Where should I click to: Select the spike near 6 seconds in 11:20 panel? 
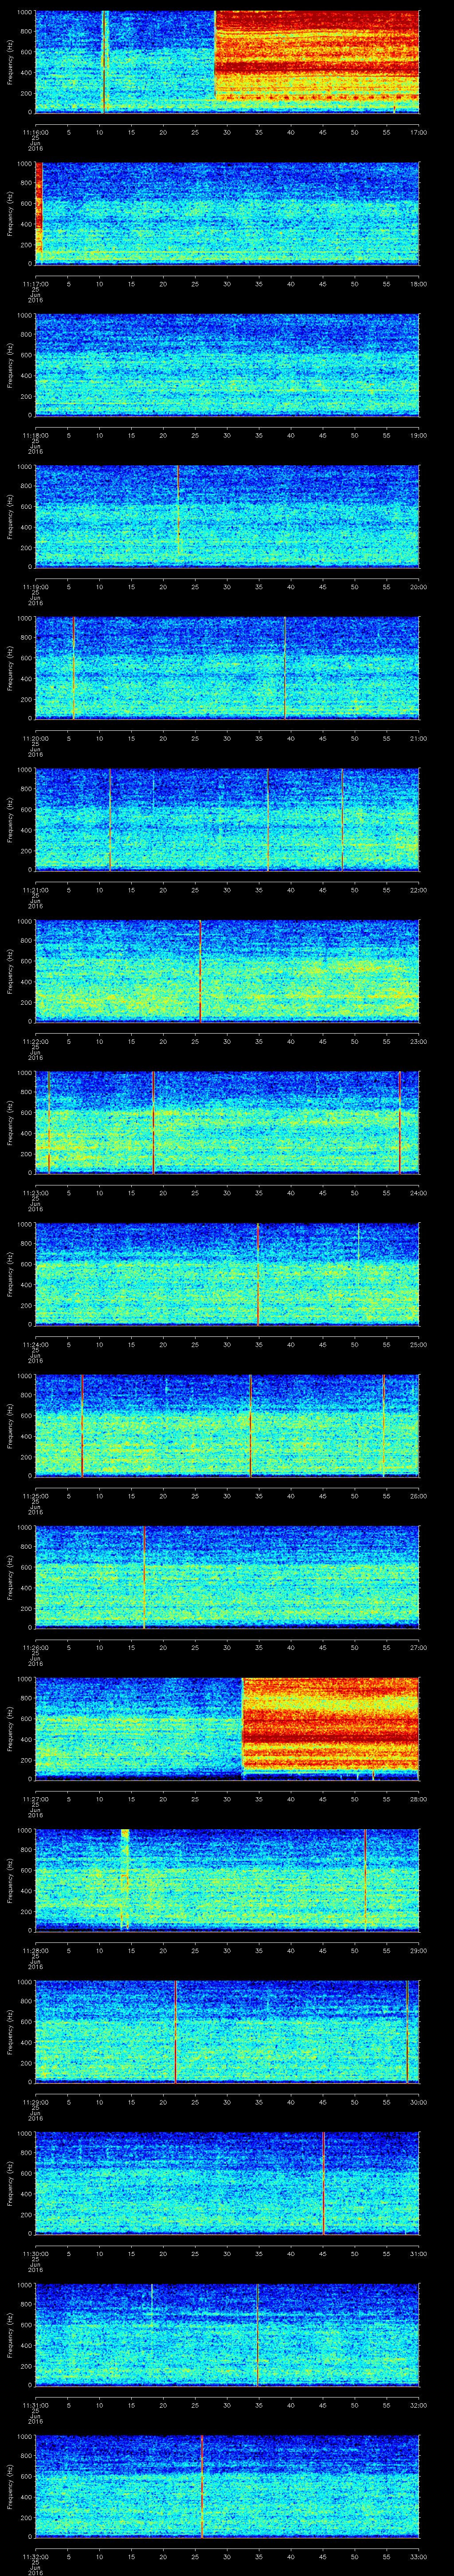click(x=73, y=666)
